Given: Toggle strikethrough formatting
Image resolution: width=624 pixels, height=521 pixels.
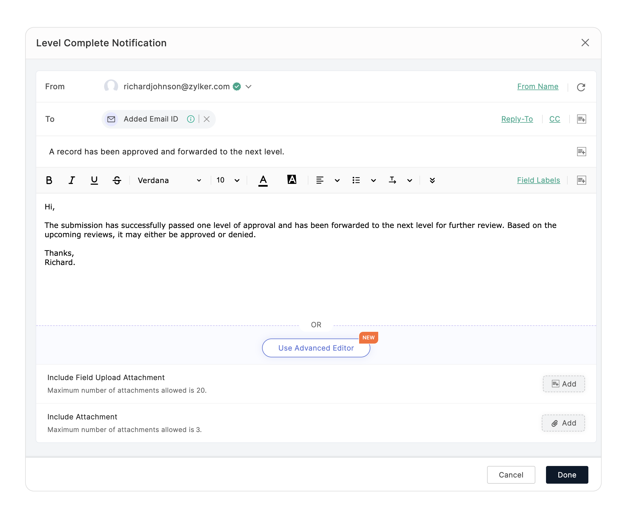Looking at the screenshot, I should click(117, 180).
